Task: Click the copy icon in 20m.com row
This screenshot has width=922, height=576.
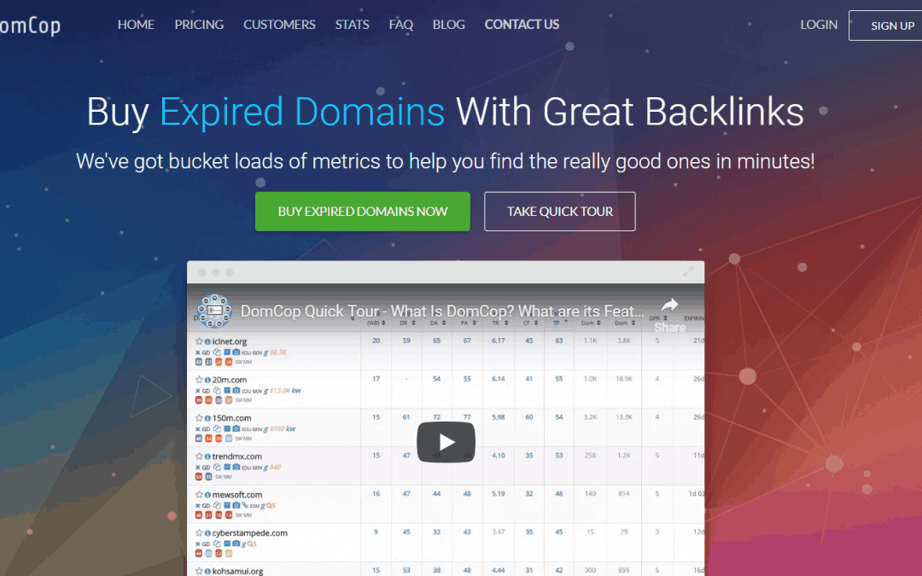Action: pyautogui.click(x=217, y=390)
